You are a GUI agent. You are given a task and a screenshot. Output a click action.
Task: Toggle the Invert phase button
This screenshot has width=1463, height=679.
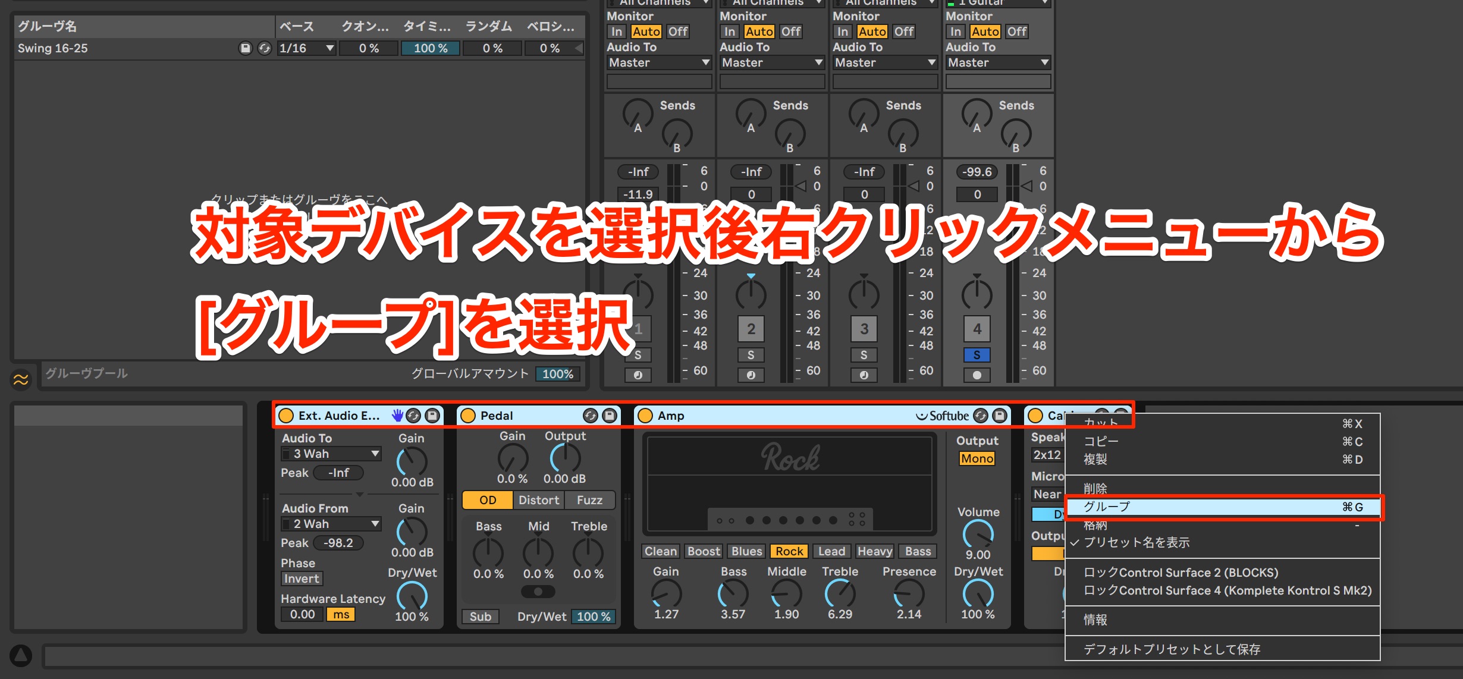[x=302, y=579]
